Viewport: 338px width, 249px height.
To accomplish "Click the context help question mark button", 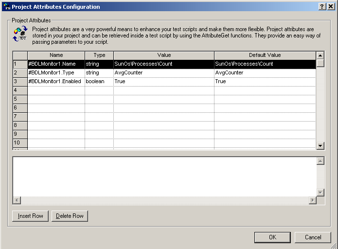I will point(322,7).
